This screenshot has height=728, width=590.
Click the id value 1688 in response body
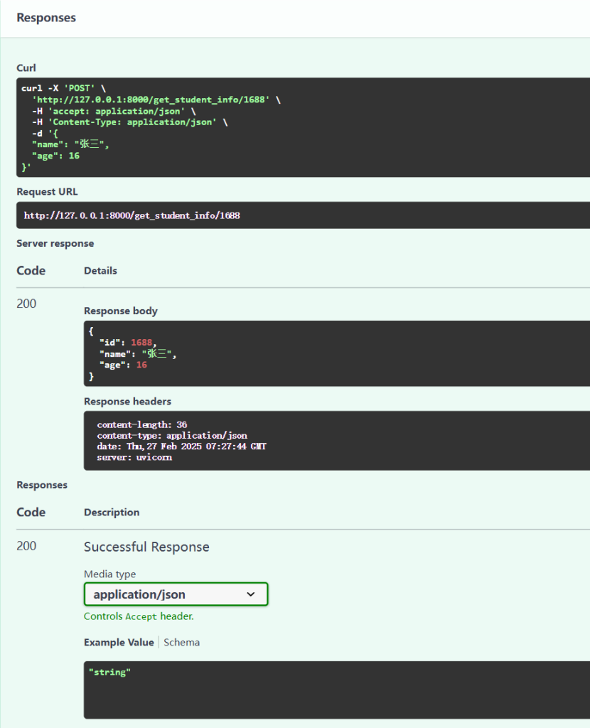(143, 343)
